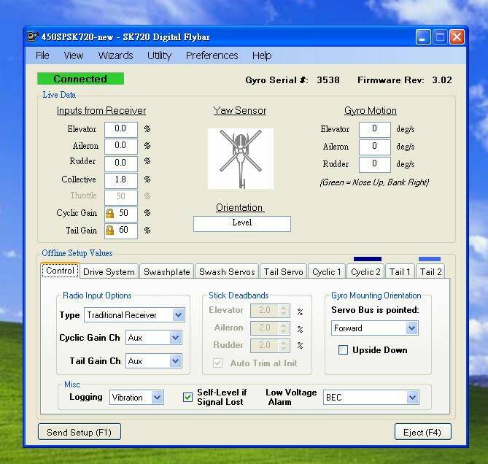Click the Gyro Motion heading
Viewport: 488px width, 464px height.
click(371, 110)
